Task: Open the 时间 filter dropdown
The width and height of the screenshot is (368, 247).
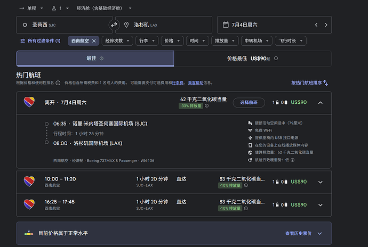Action: coord(197,41)
